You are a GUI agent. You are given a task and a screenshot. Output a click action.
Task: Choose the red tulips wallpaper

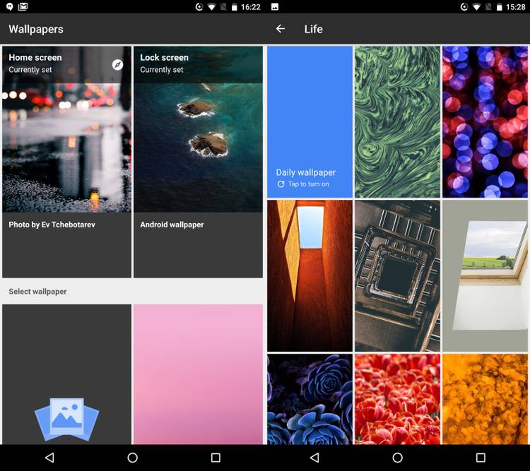[x=397, y=400]
